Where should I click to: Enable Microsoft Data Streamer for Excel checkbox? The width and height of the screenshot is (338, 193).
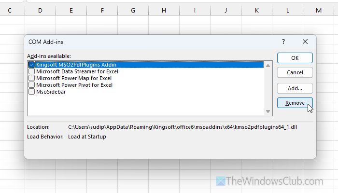31,71
